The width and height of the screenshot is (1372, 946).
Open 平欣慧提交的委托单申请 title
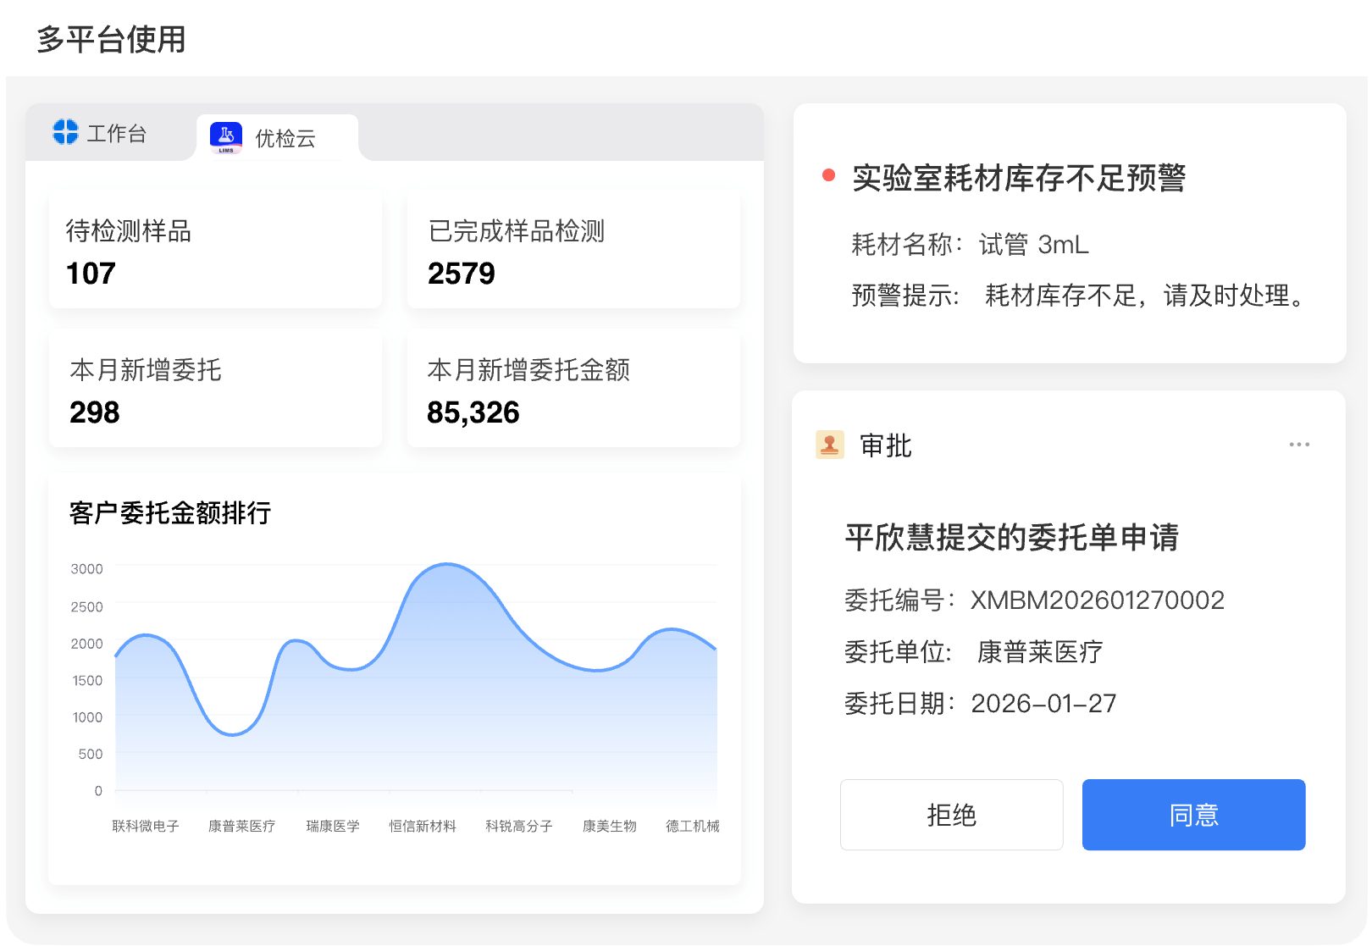click(x=1011, y=538)
